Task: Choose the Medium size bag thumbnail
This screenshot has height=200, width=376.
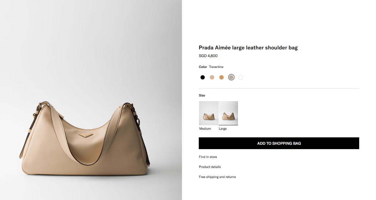Action: tap(208, 113)
